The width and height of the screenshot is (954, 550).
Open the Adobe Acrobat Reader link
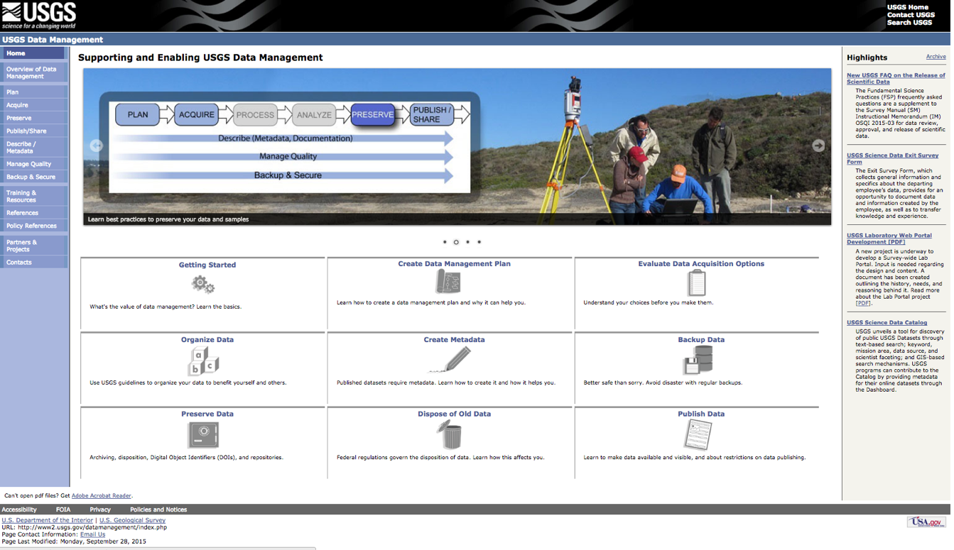[102, 496]
